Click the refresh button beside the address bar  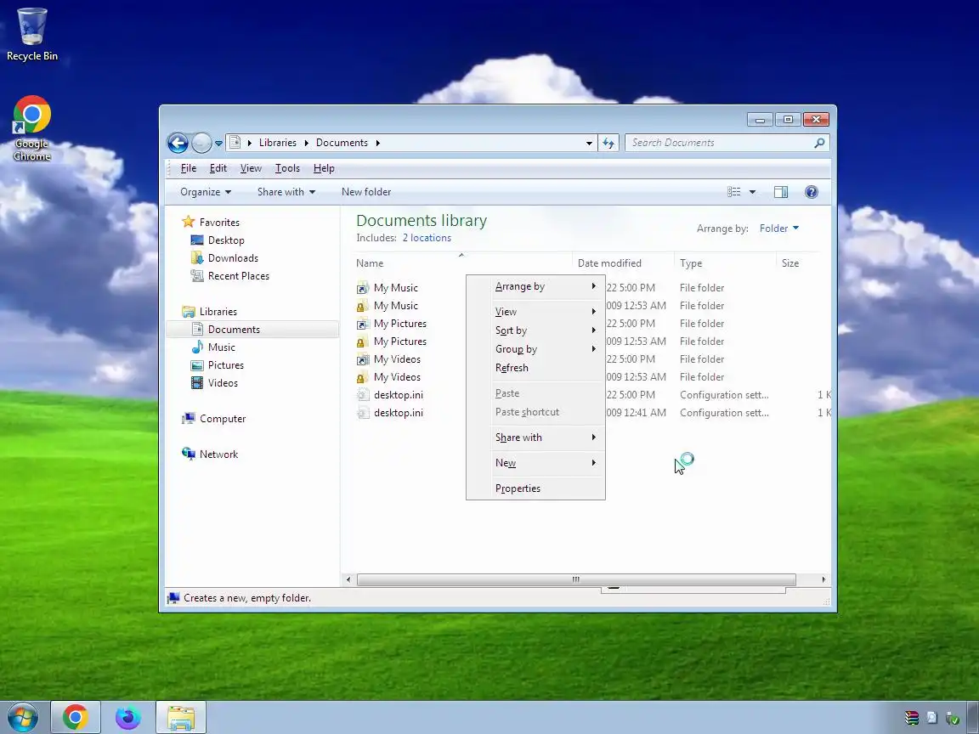click(608, 143)
